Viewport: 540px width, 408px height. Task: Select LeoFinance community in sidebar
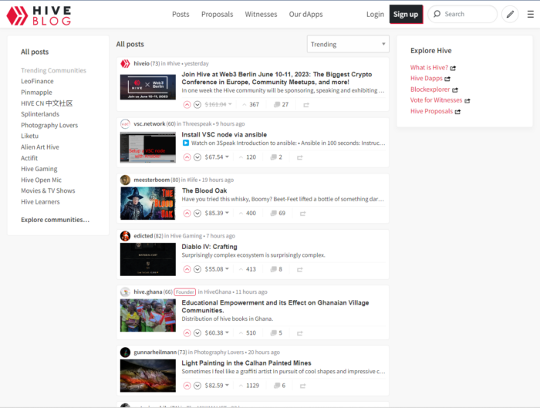pyautogui.click(x=37, y=81)
